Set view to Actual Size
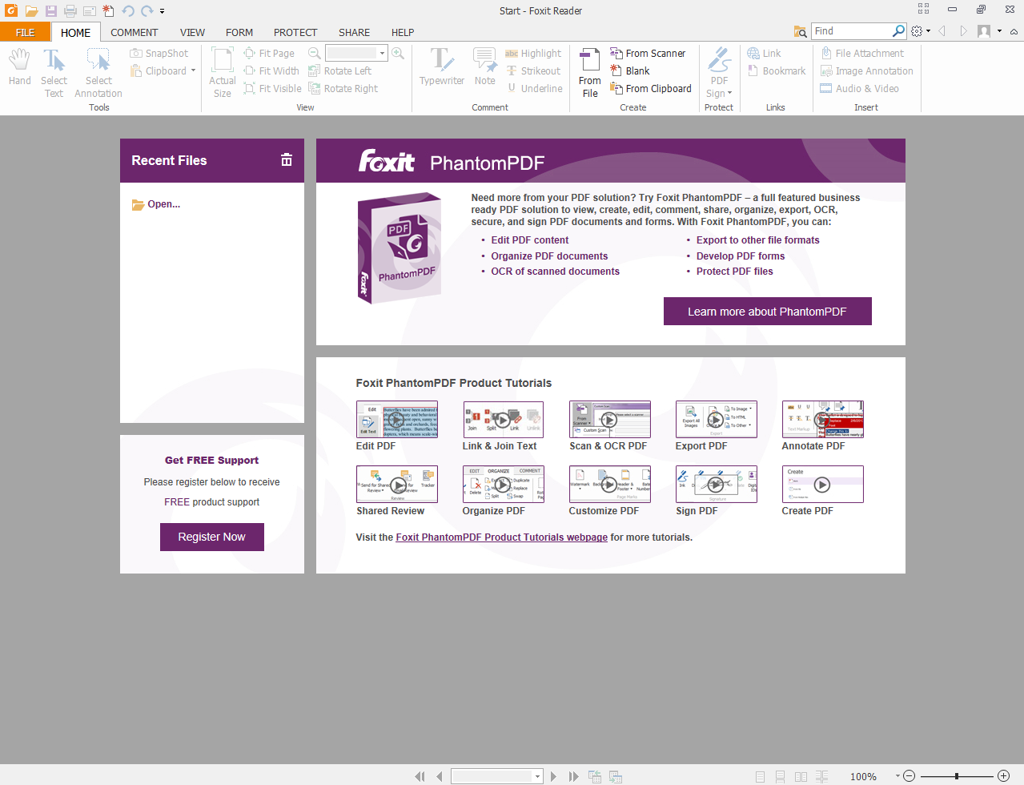The image size is (1024, 785). point(223,73)
